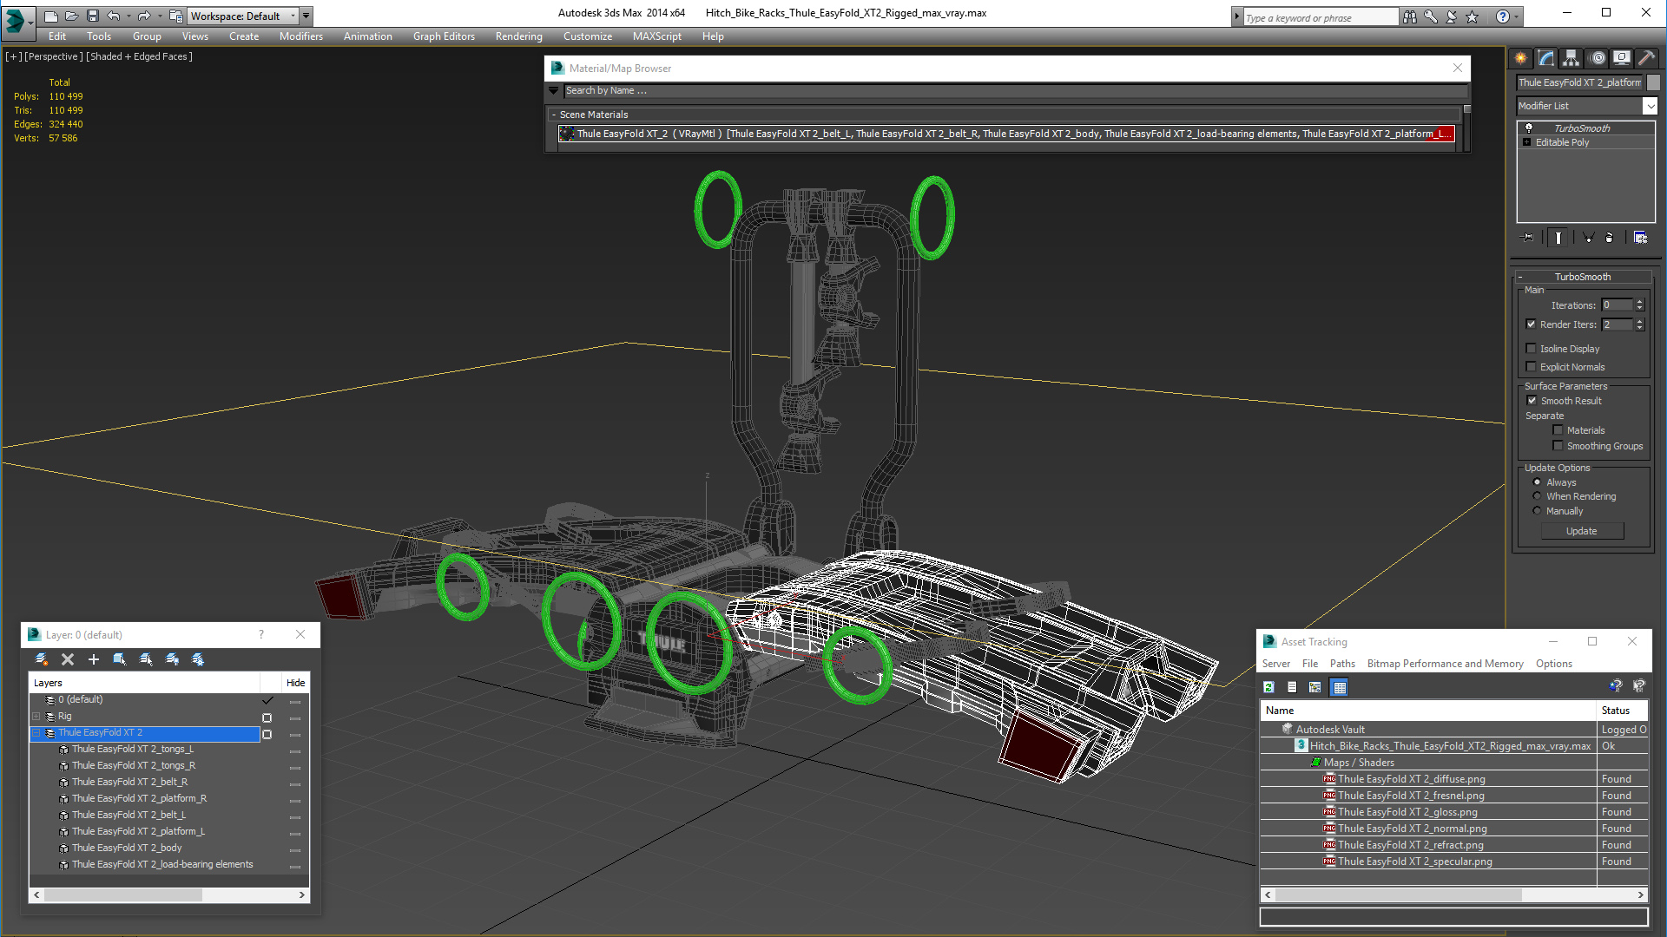Image resolution: width=1667 pixels, height=937 pixels.
Task: Click Shaded + Edged Faces label
Action: coord(139,56)
